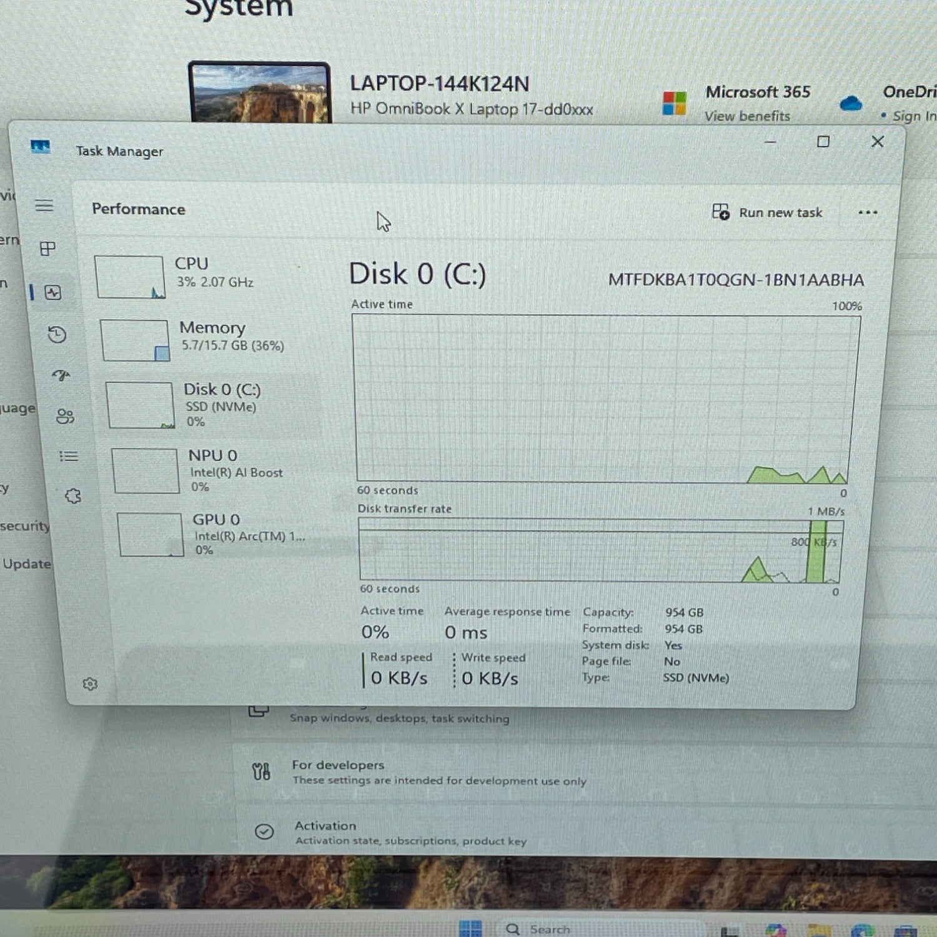Open the hamburger navigation menu
937x937 pixels.
(44, 206)
